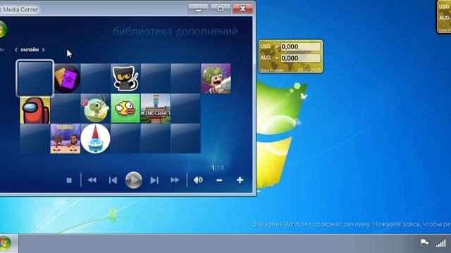
Task: Mute the sound with speaker icon
Action: coord(198,180)
